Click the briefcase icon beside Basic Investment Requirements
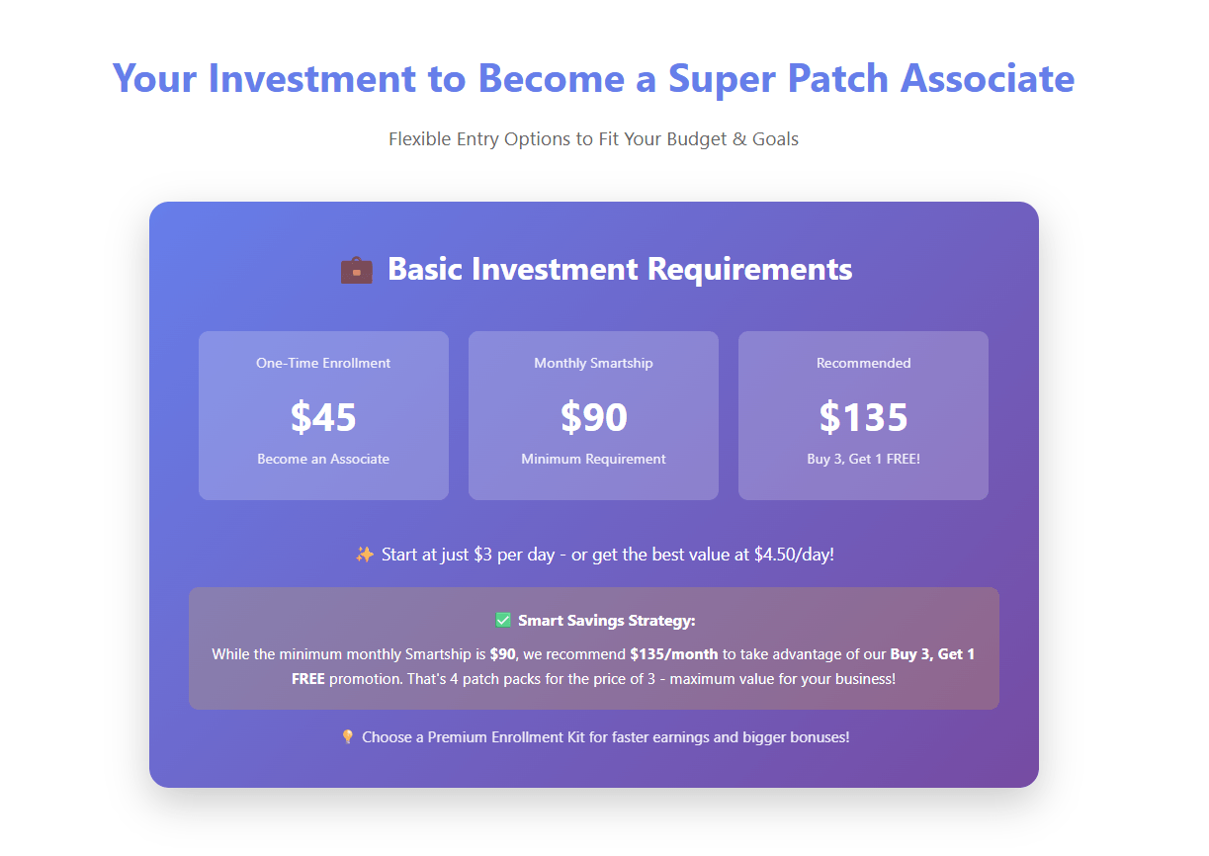The width and height of the screenshot is (1209, 856). coord(356,269)
